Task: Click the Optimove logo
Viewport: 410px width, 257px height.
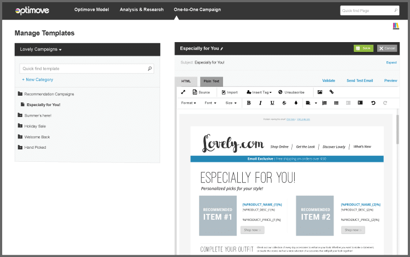Action: (32, 10)
